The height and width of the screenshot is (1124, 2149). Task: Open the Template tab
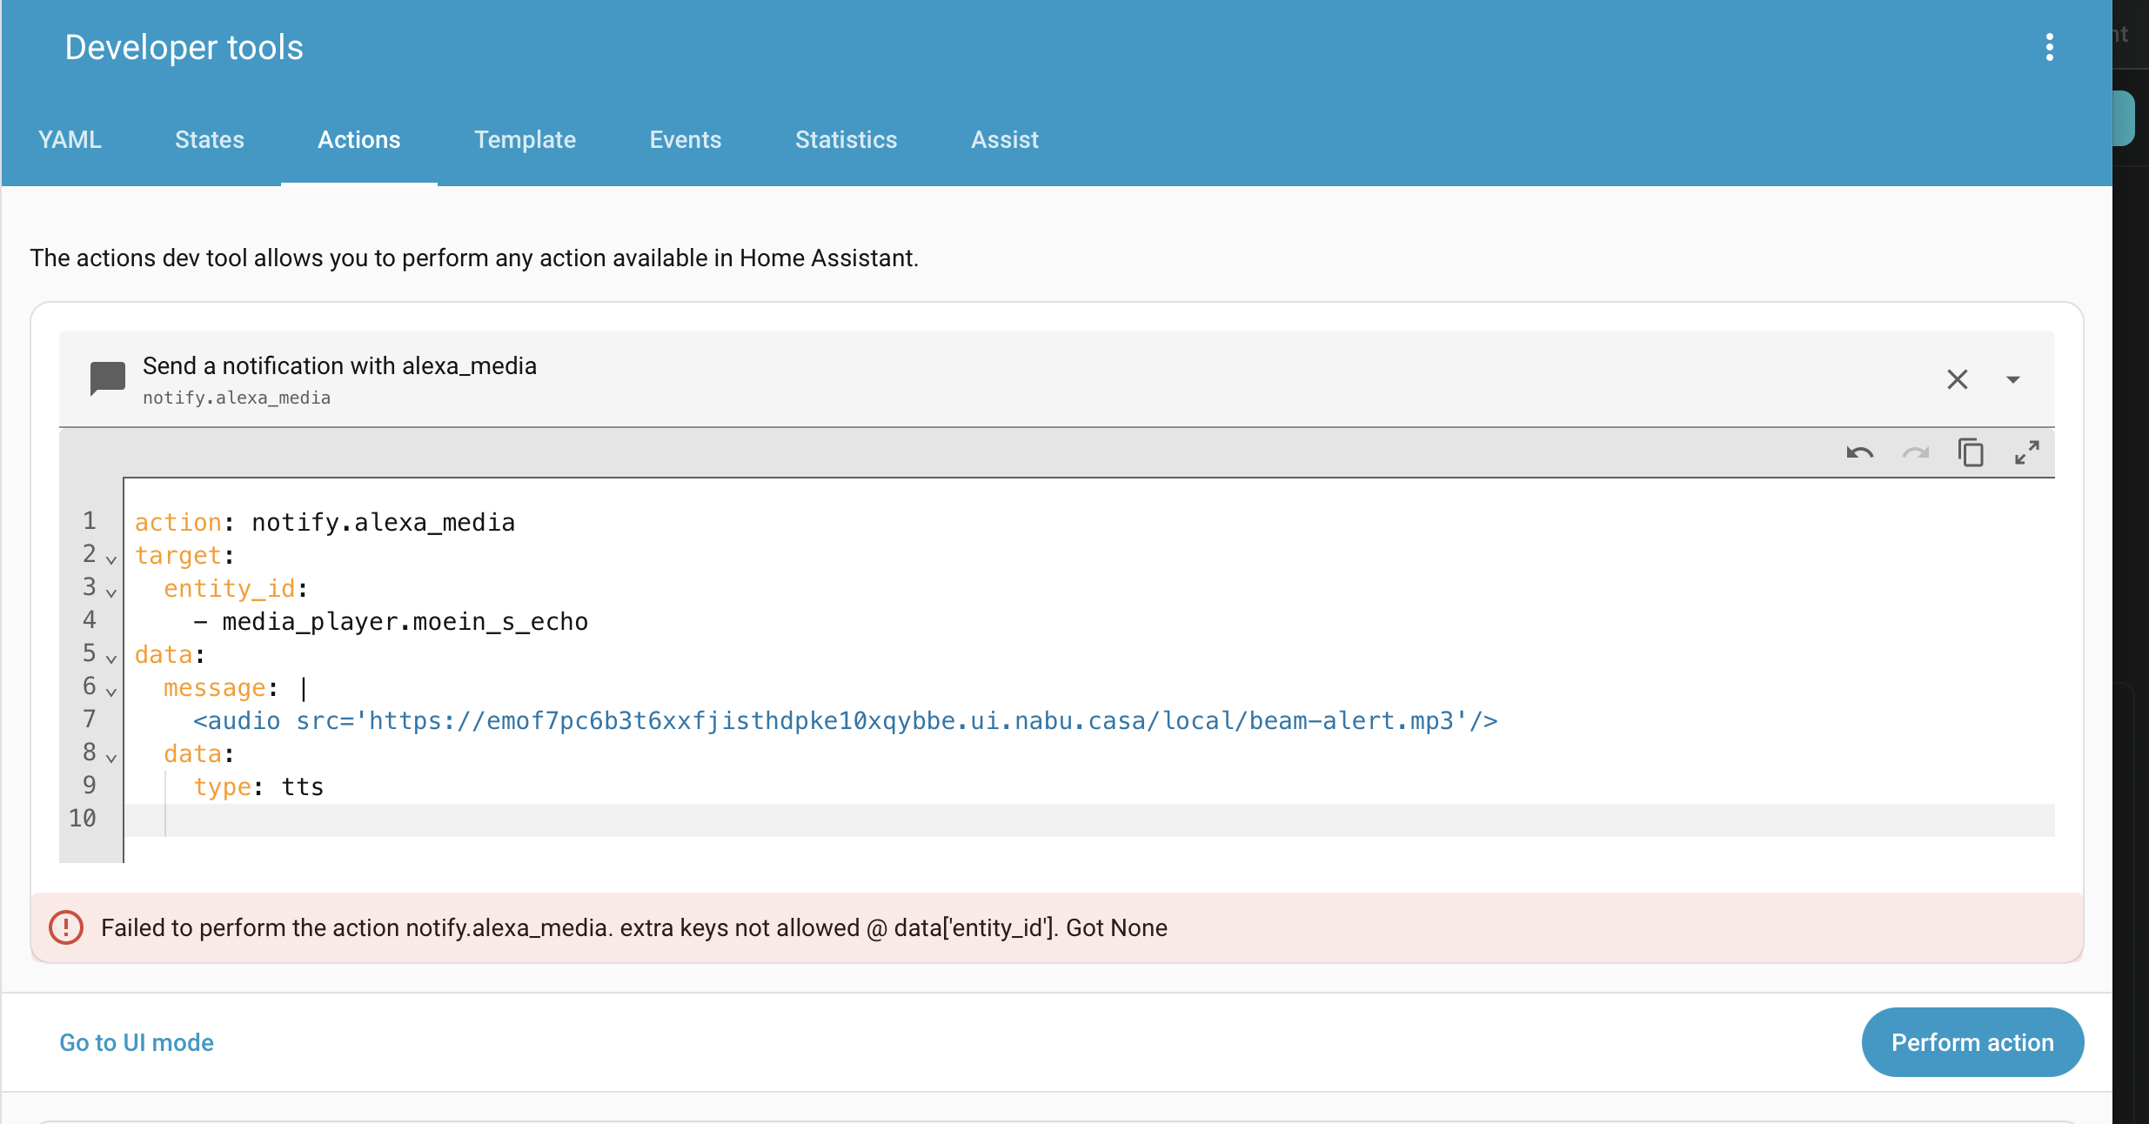pos(525,139)
